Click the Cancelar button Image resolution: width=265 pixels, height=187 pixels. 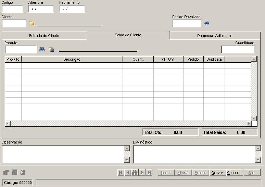[235, 173]
